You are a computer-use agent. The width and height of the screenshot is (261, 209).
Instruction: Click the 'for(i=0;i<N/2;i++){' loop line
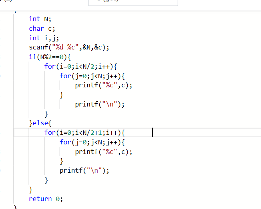(x=80, y=67)
